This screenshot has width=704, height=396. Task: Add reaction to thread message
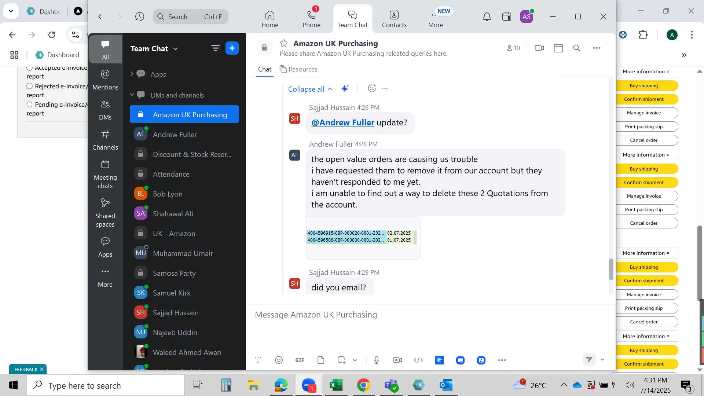pyautogui.click(x=372, y=88)
